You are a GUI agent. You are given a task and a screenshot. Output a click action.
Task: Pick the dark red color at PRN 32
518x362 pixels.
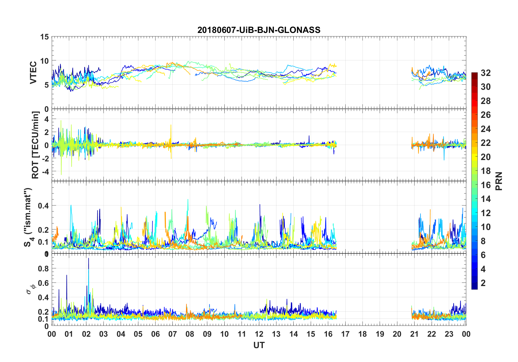click(x=474, y=74)
